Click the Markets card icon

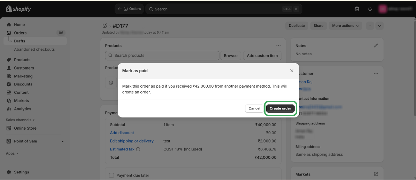(x=376, y=174)
